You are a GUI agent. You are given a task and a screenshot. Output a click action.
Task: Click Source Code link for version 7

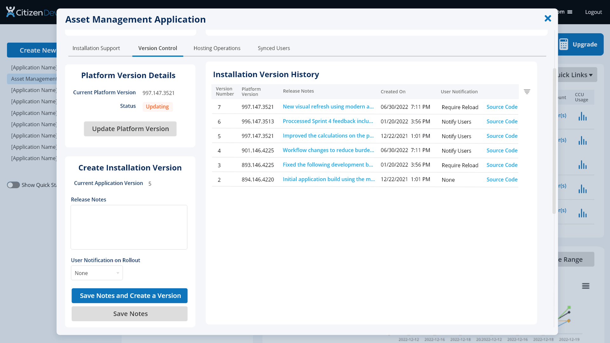click(x=501, y=106)
